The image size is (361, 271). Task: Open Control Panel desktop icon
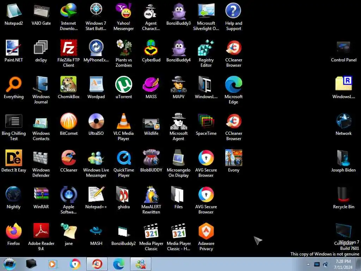343,51
